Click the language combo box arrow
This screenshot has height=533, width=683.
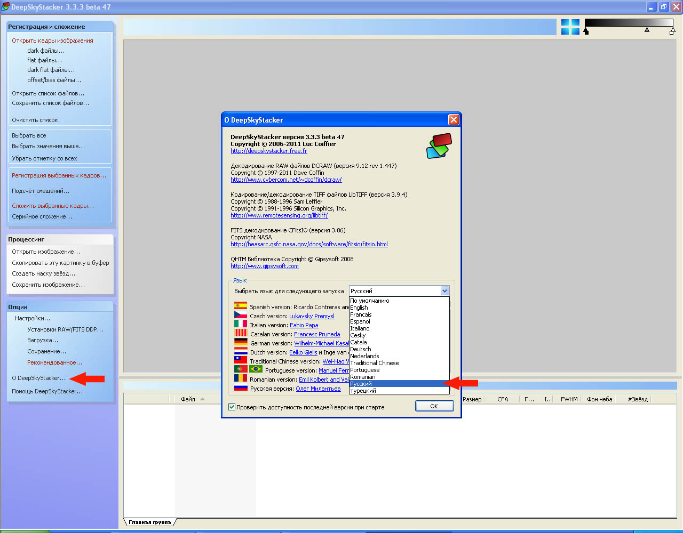click(x=444, y=291)
